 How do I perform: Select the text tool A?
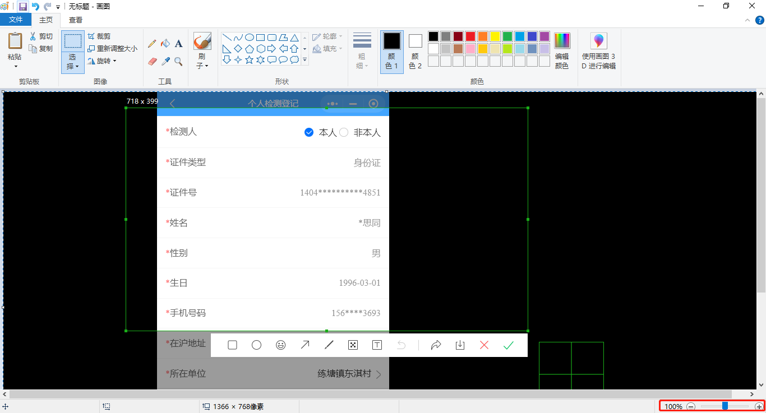(x=178, y=43)
